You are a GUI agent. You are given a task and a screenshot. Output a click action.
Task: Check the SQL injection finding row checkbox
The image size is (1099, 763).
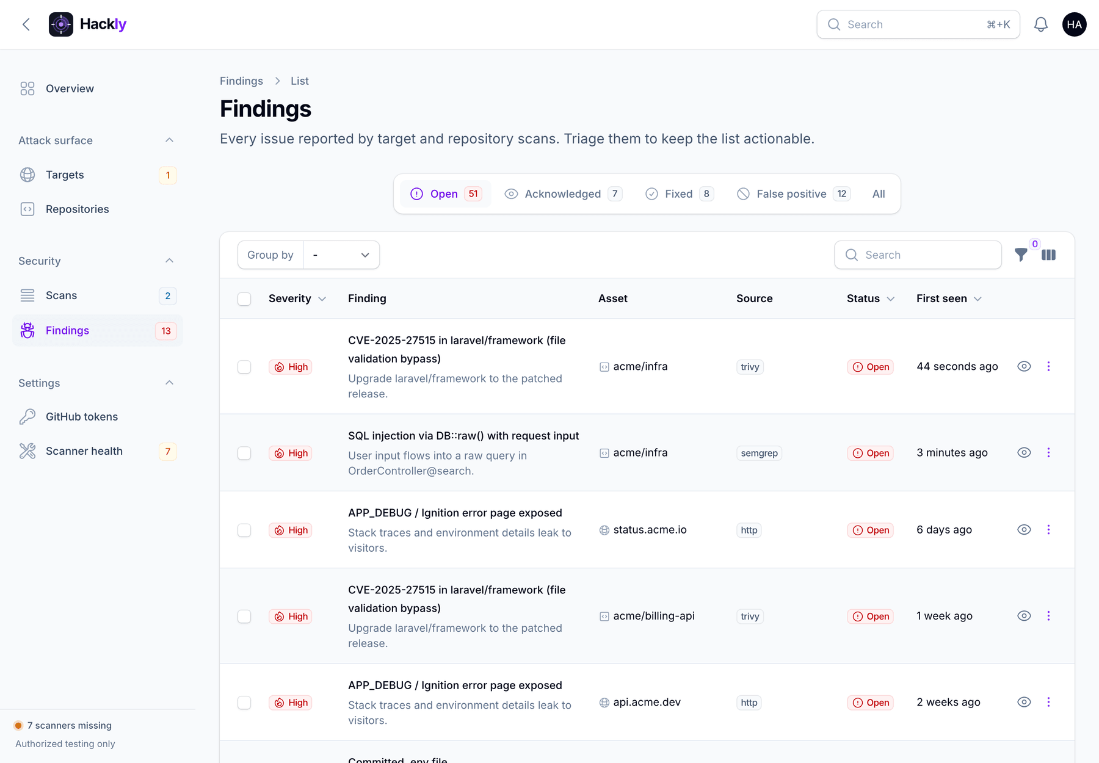(x=244, y=453)
